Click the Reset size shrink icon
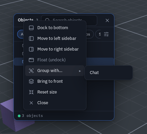The image size is (147, 134). pyautogui.click(x=31, y=92)
